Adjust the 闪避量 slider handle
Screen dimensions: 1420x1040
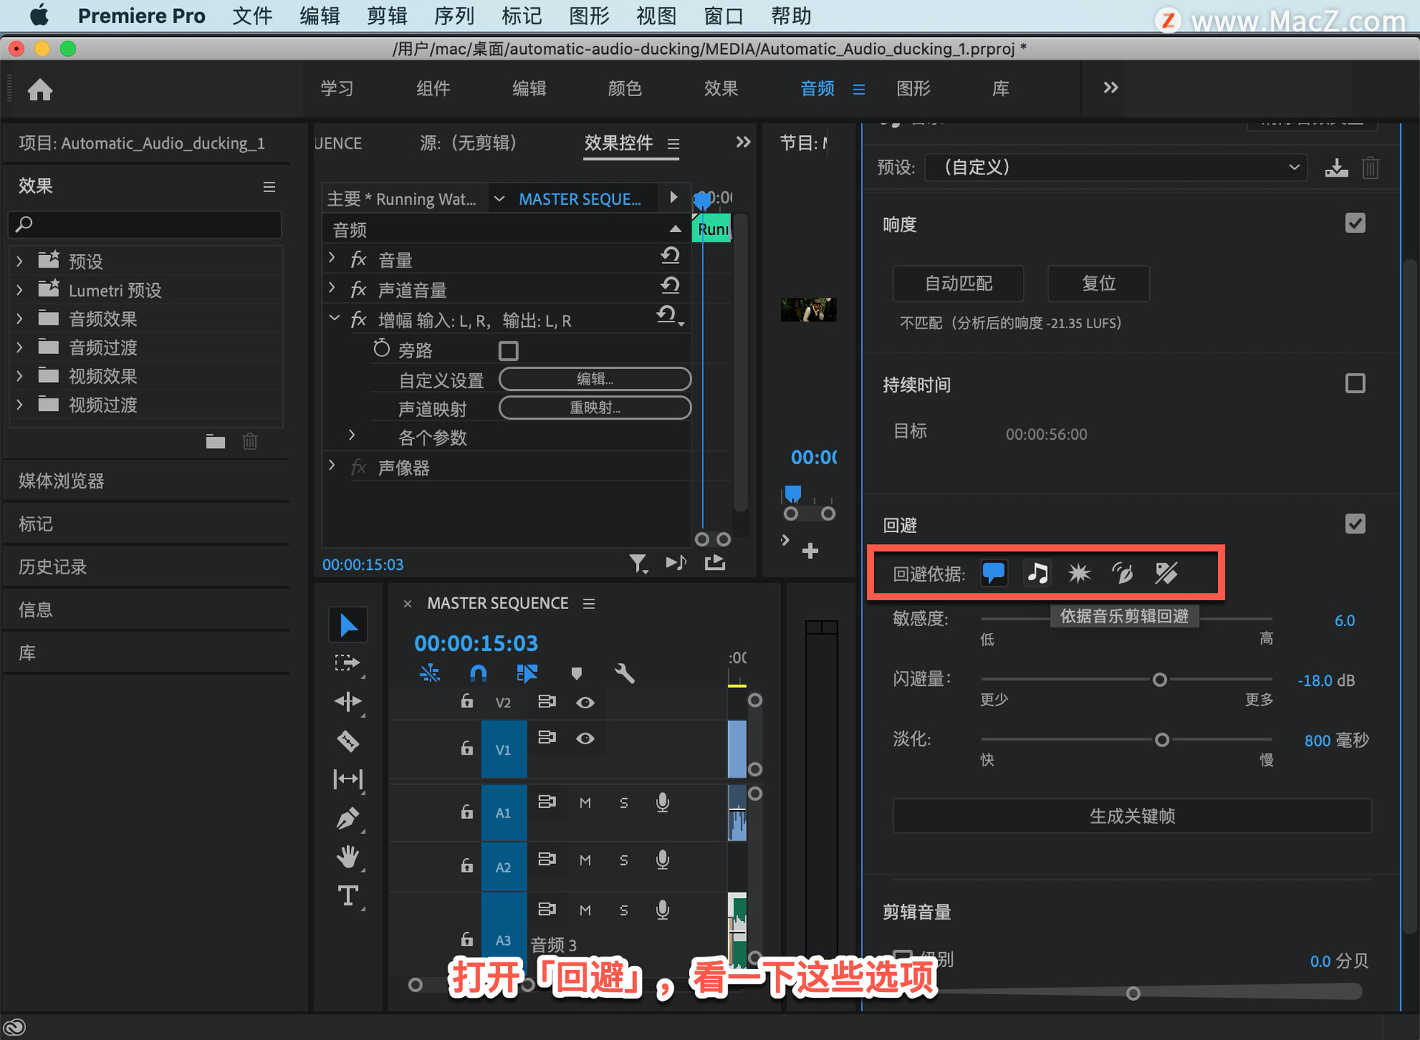click(1160, 679)
